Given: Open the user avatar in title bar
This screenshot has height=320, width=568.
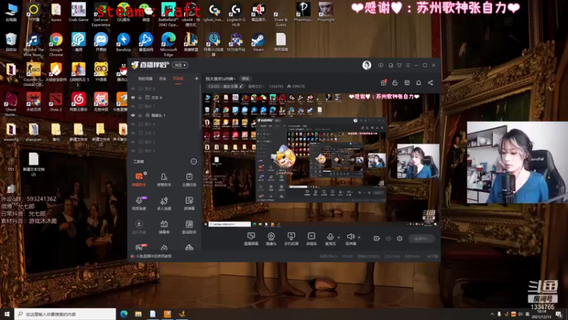Looking at the screenshot, I should tap(366, 65).
